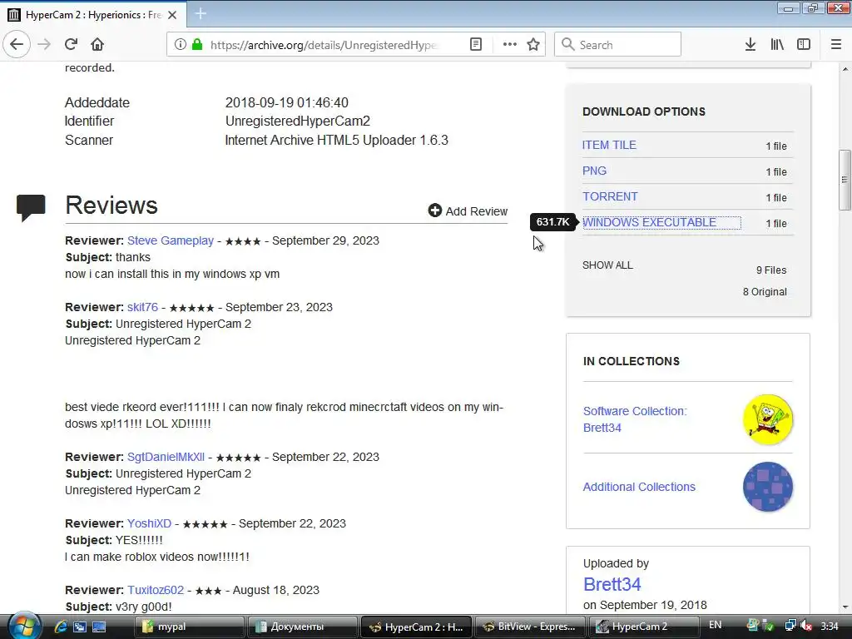Open ITEM TILE download option
The height and width of the screenshot is (639, 852).
[x=609, y=145]
